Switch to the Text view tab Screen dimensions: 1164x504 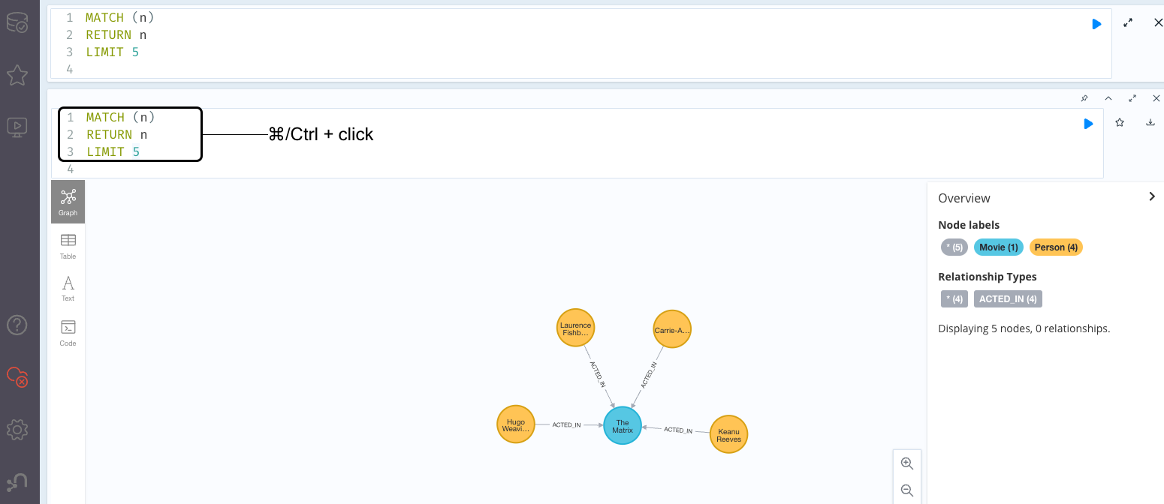[68, 288]
